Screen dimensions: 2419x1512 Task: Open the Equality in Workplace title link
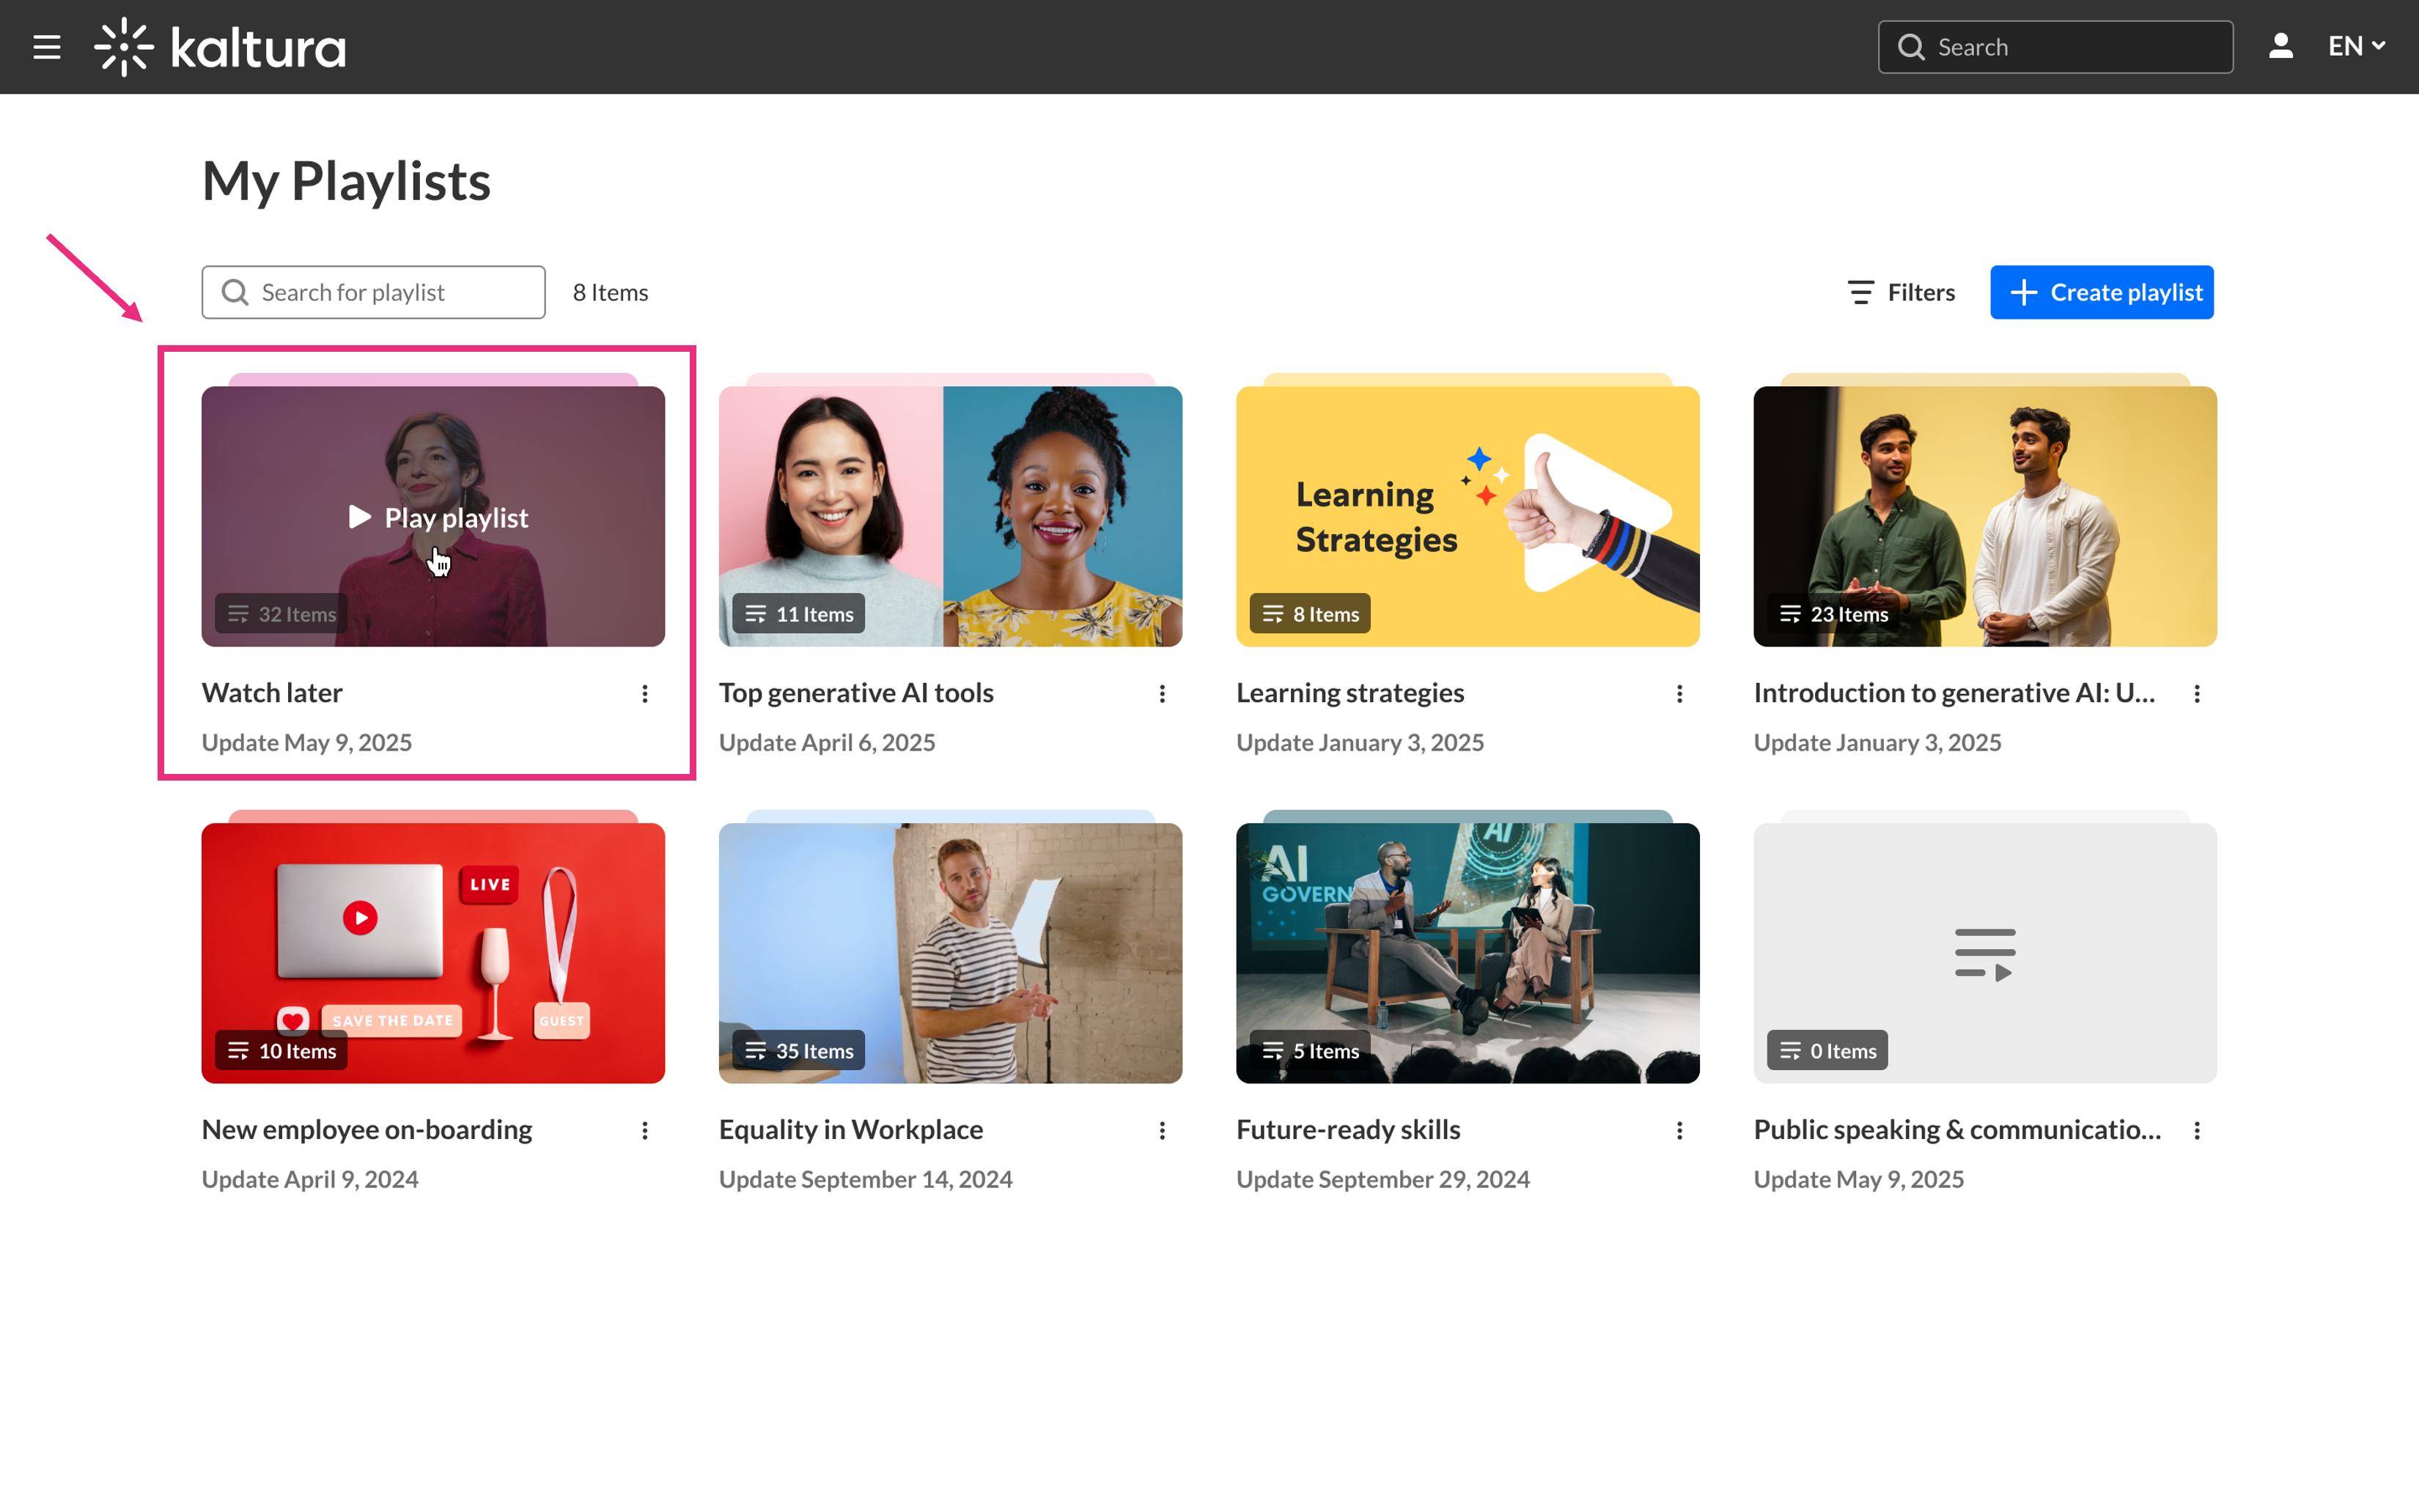(x=851, y=1130)
